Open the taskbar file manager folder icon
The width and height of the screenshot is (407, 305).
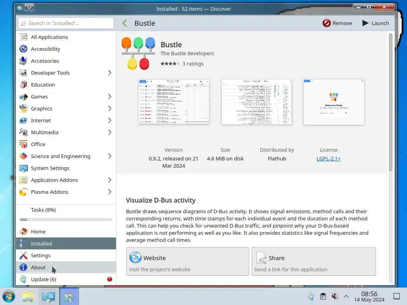(x=27, y=296)
